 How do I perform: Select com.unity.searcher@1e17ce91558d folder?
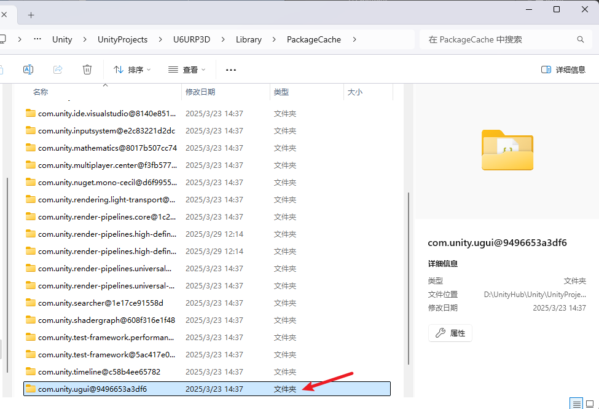pos(206,303)
